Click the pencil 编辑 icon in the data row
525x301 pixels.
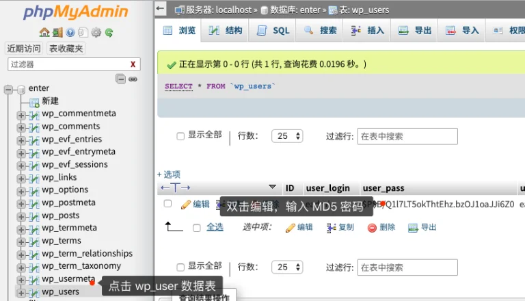pyautogui.click(x=186, y=204)
